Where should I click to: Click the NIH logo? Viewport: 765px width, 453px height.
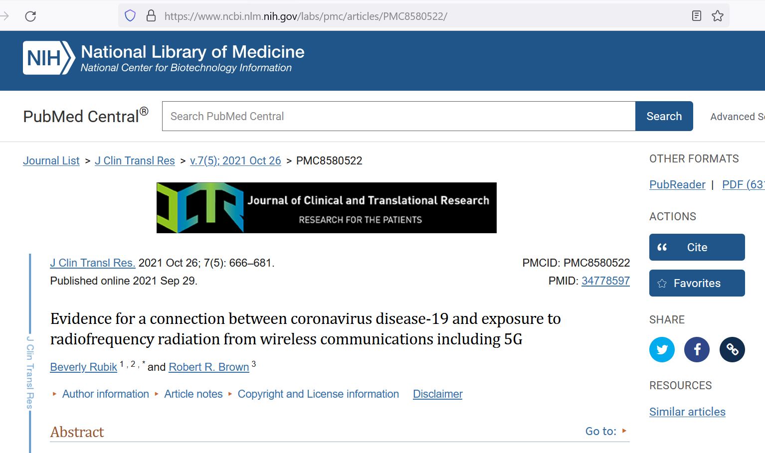pyautogui.click(x=48, y=58)
